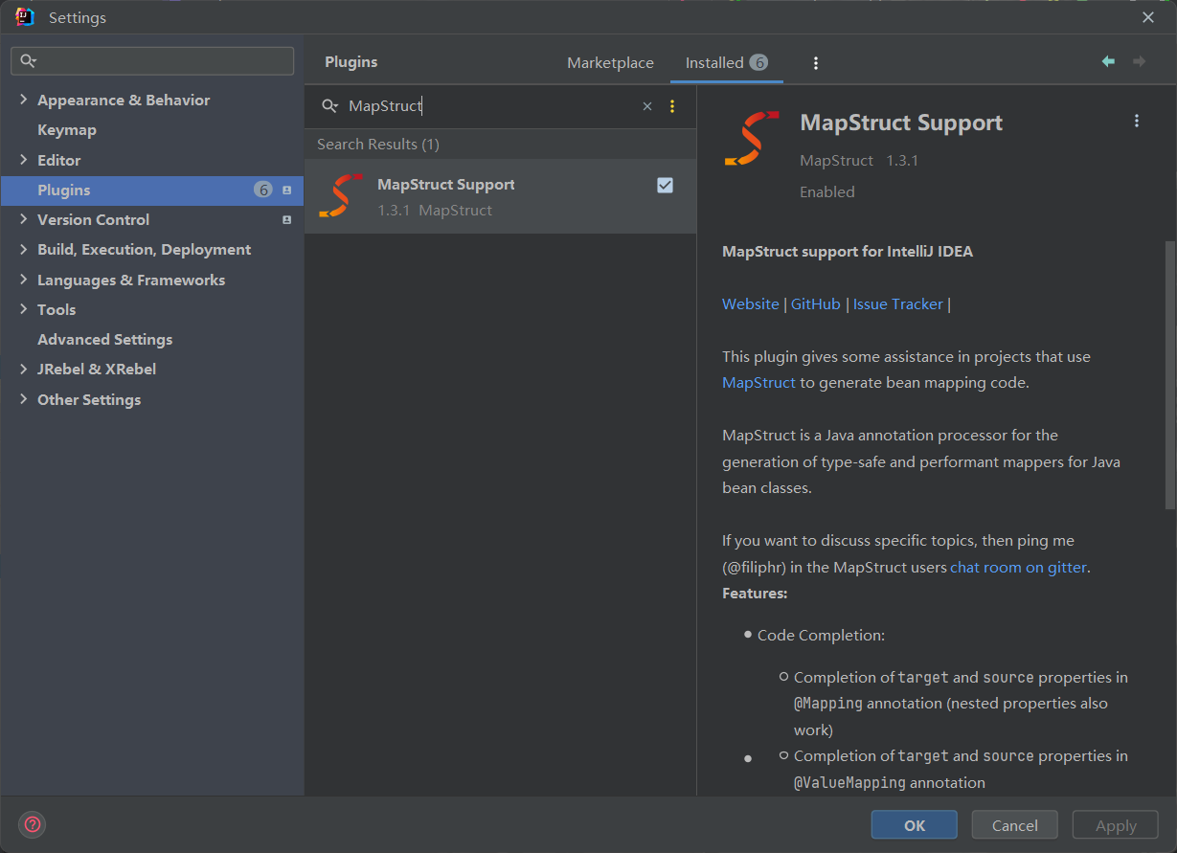Open help with the question mark icon
The width and height of the screenshot is (1177, 853).
[x=33, y=824]
